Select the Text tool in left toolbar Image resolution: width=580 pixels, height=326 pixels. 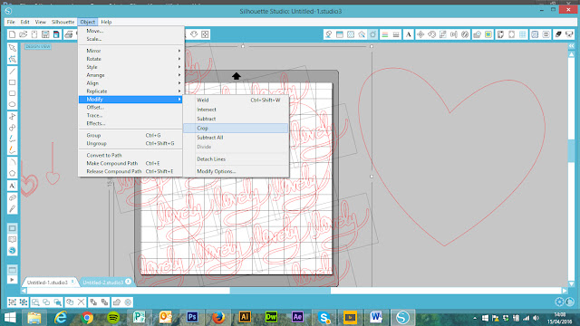tap(12, 186)
